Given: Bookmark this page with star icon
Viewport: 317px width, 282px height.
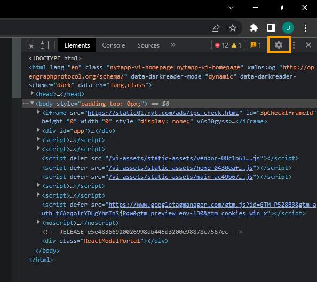Looking at the screenshot, I should [233, 28].
